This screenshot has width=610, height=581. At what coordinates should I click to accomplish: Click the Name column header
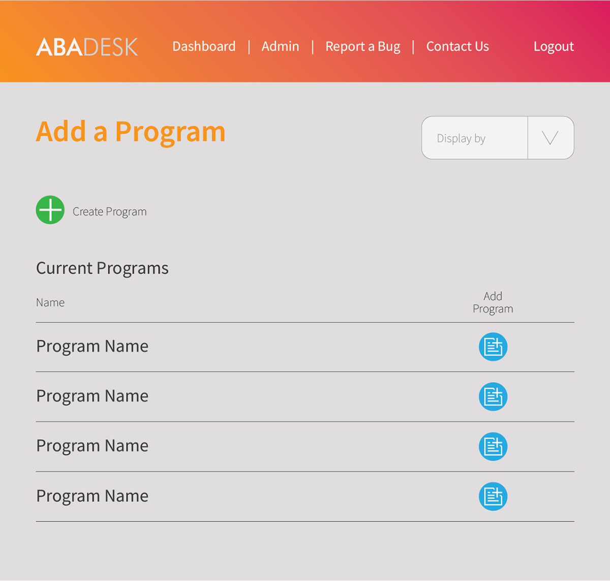tap(50, 302)
